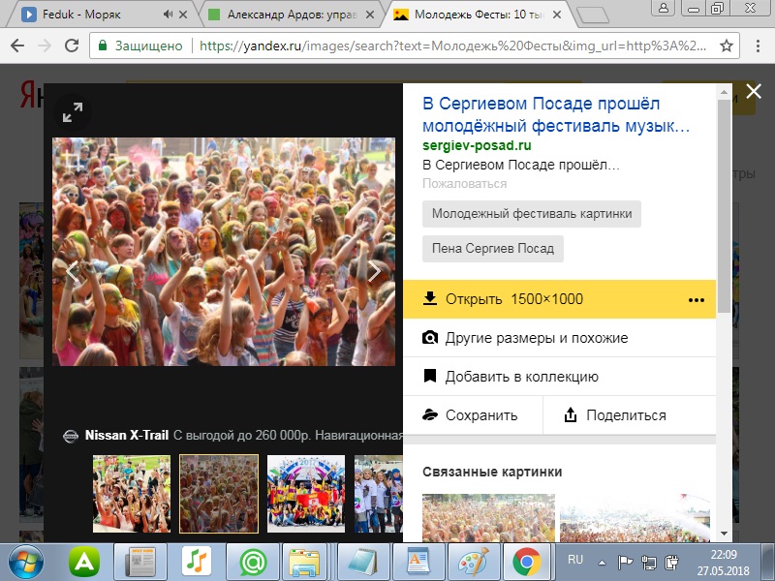
Task: Reload the current page
Action: (72, 46)
